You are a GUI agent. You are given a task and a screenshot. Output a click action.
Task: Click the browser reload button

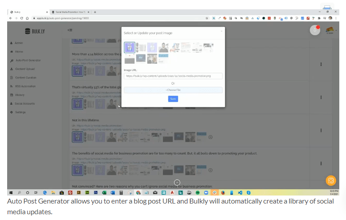click(x=21, y=18)
